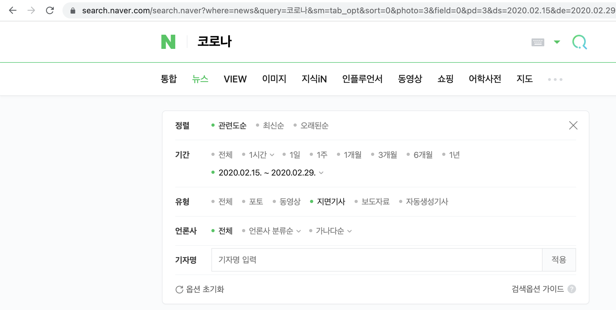Click the browser forward arrow
616x310 pixels.
tap(31, 11)
